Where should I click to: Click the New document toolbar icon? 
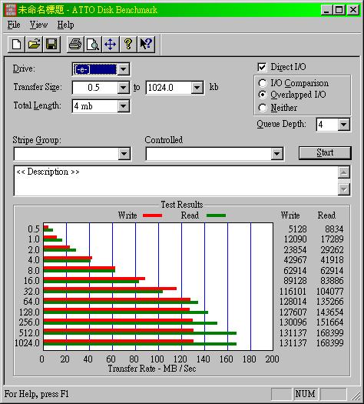(x=16, y=45)
